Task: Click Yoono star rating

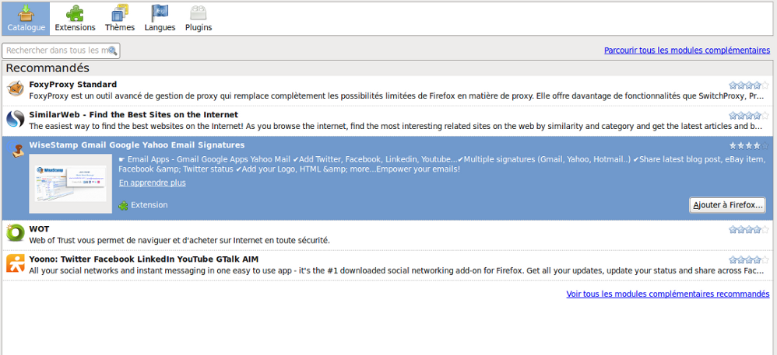Action: point(749,259)
